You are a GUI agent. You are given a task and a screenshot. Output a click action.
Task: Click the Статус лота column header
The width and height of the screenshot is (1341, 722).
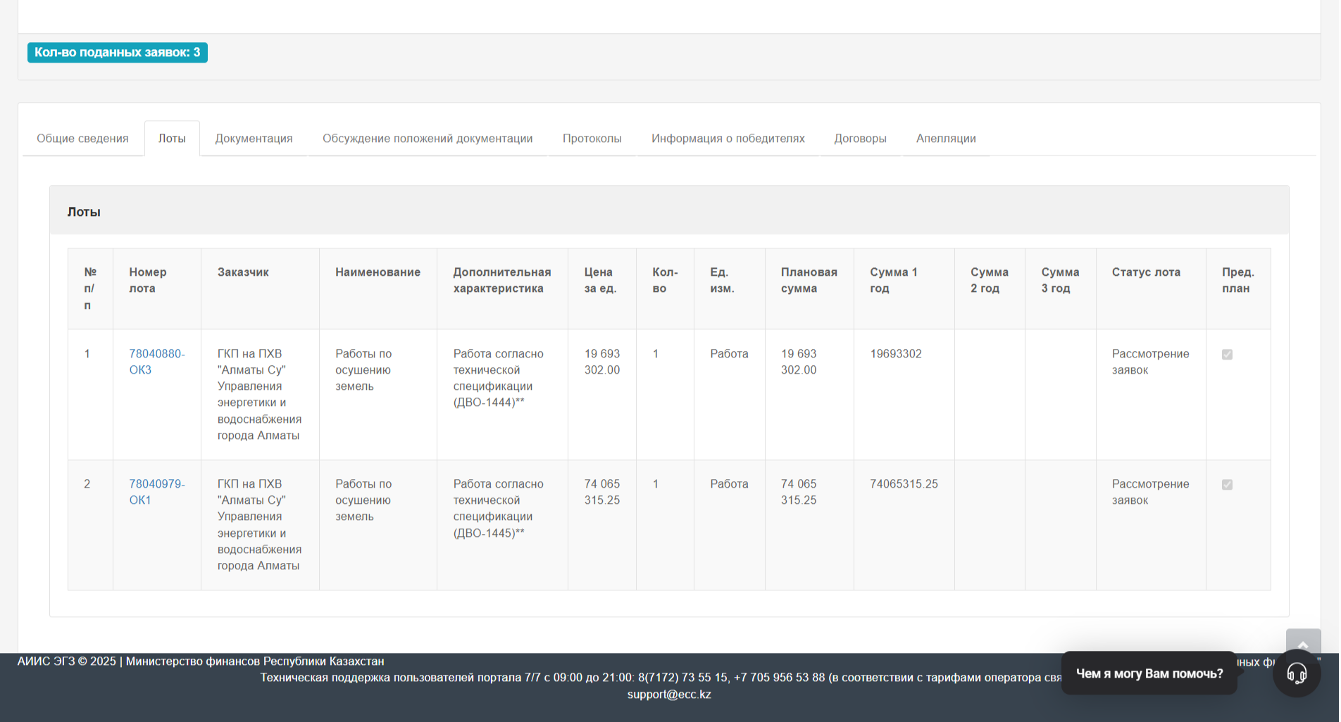click(x=1146, y=272)
